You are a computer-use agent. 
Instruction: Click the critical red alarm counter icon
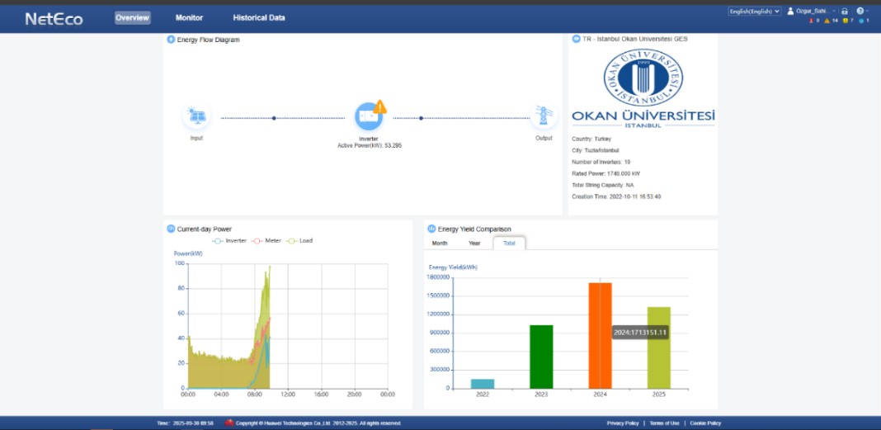(811, 21)
